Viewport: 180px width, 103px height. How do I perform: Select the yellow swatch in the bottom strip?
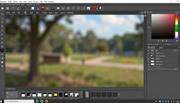click(x=55, y=95)
